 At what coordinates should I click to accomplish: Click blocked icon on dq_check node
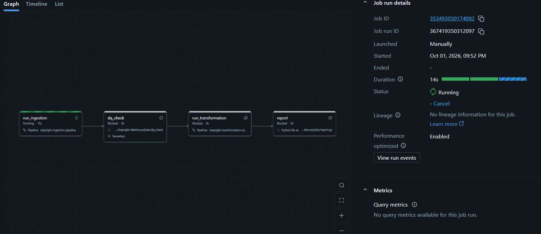(161, 118)
